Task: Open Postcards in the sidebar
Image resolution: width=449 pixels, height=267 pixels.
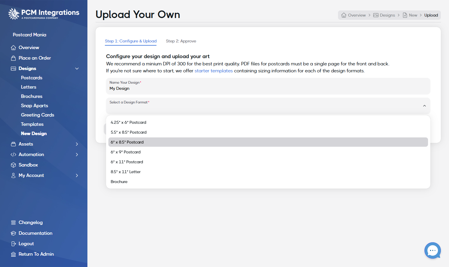Action: (32, 78)
